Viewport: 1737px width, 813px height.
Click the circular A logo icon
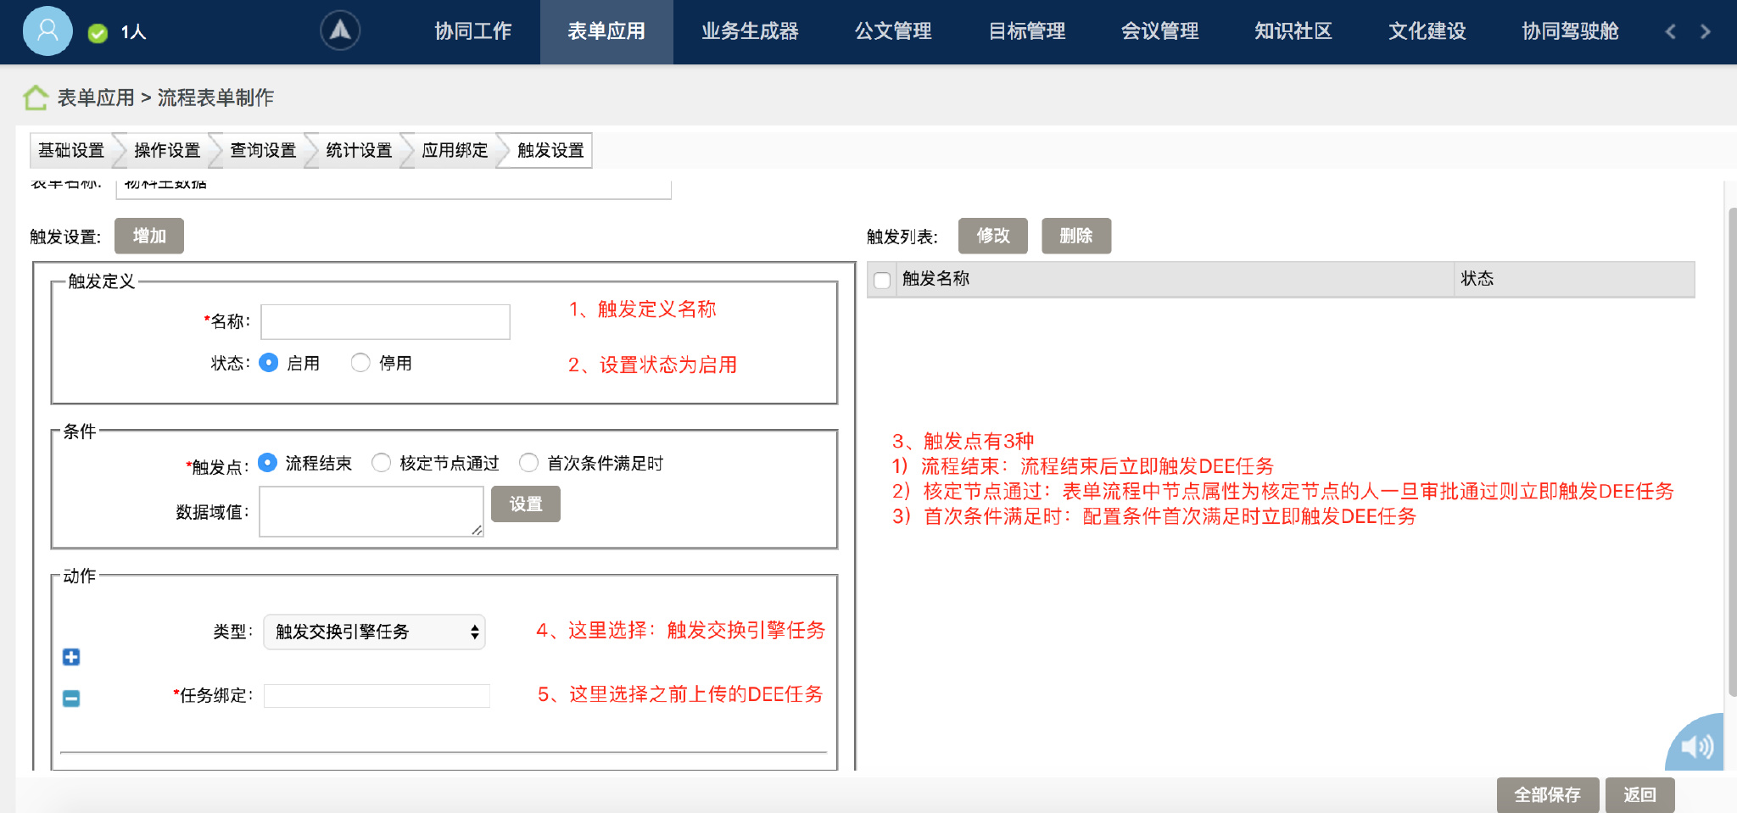tap(340, 31)
